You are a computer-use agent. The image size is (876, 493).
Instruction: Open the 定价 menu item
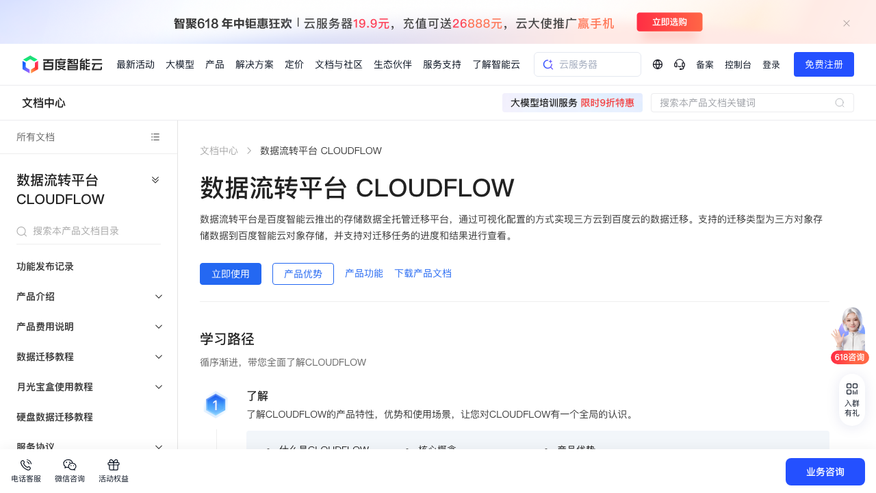294,64
